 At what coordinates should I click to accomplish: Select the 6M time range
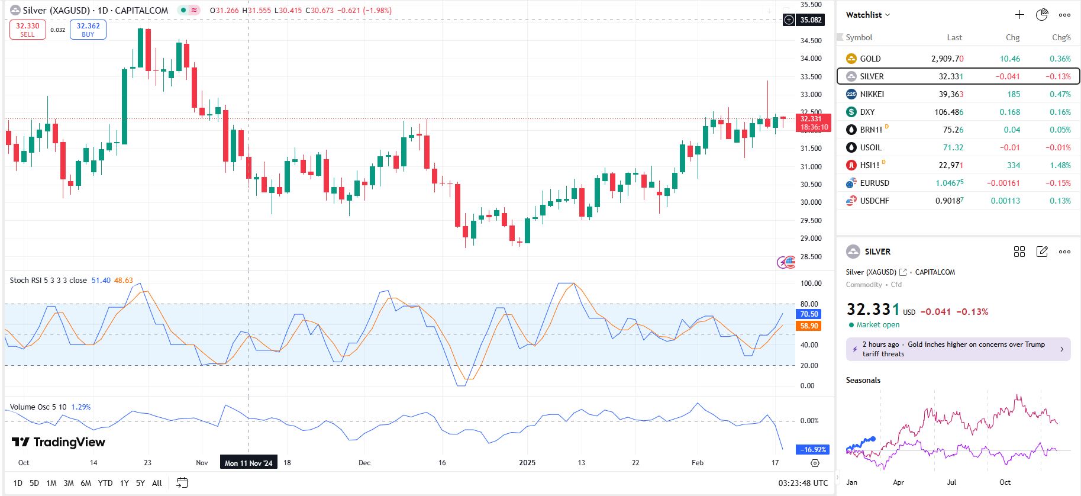86,483
